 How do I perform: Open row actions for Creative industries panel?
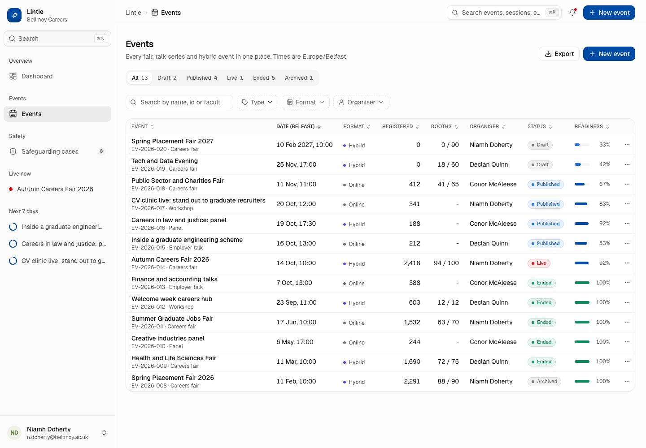(627, 342)
